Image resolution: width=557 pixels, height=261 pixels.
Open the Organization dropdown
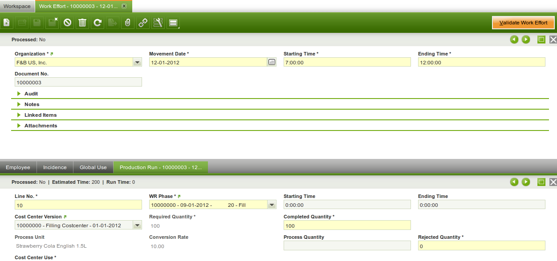tap(138, 63)
